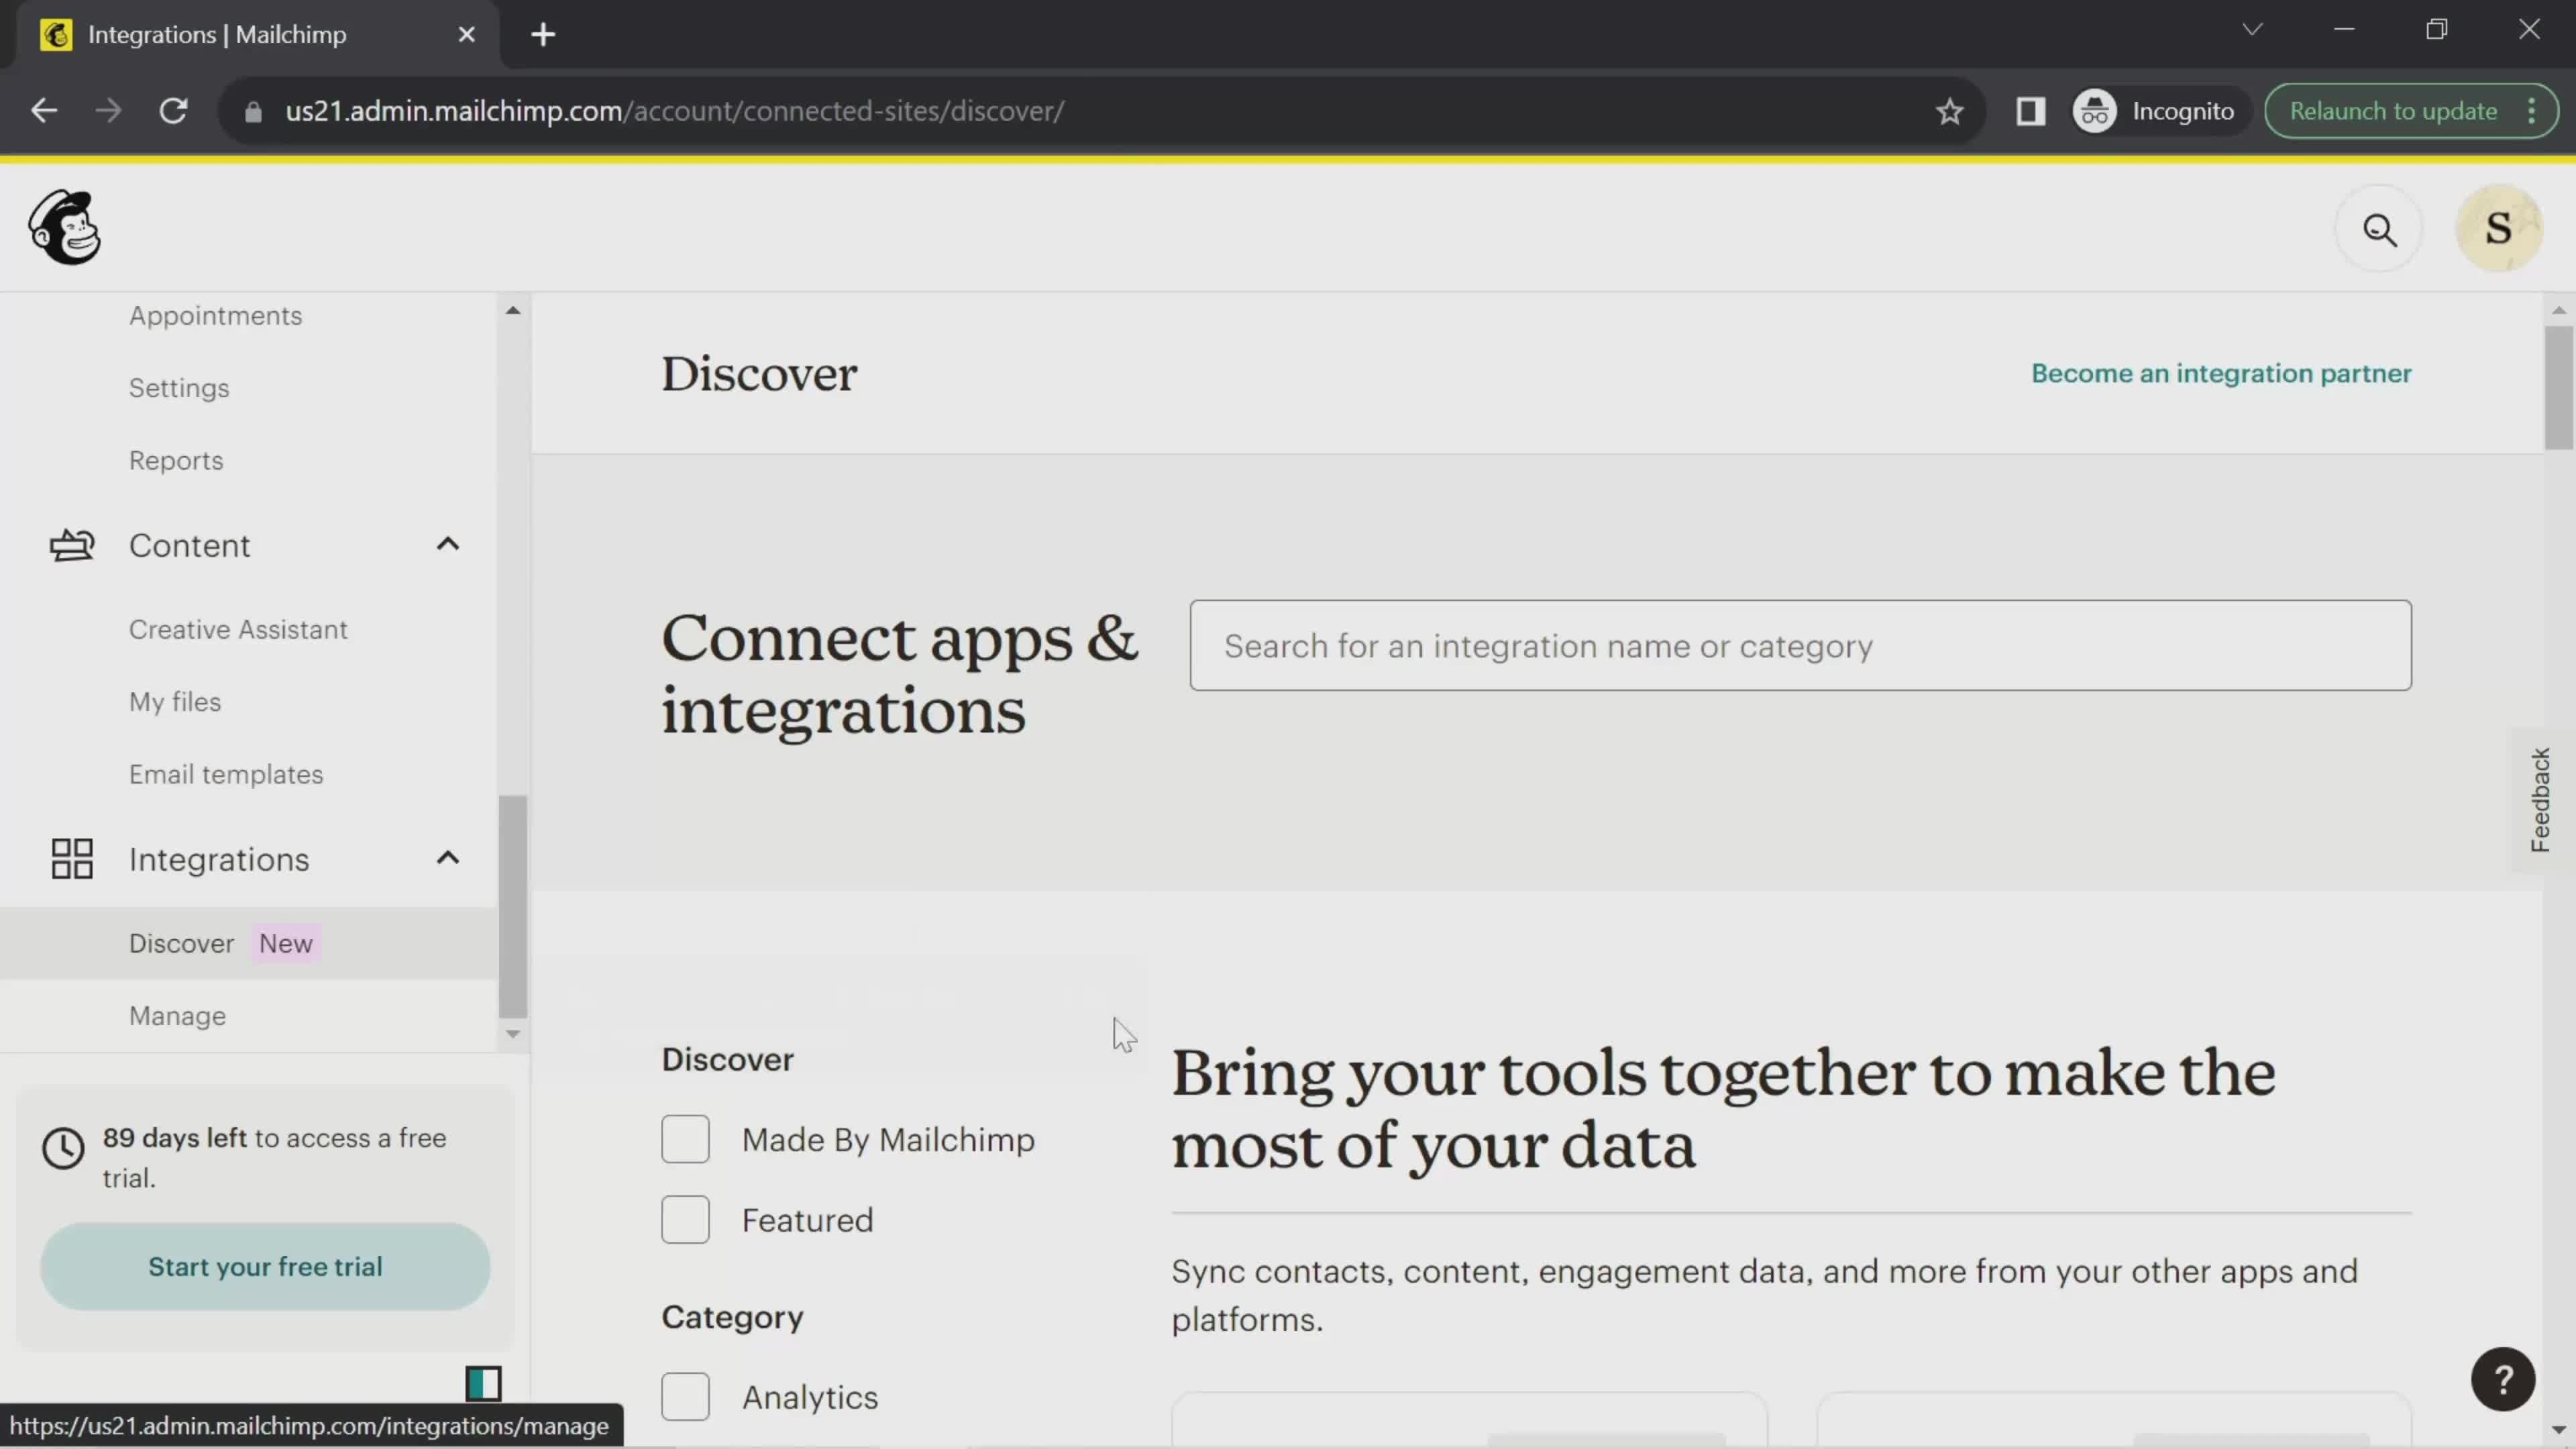Toggle the sidebar collapse icon
This screenshot has width=2576, height=1449.
483,1383
